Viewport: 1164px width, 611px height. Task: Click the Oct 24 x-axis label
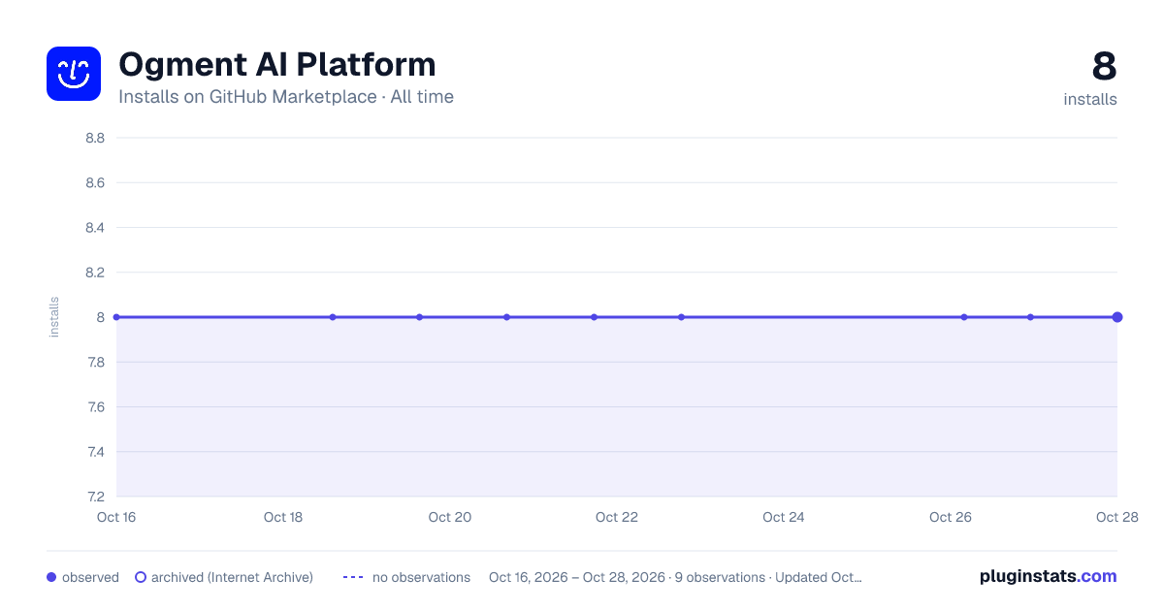[784, 517]
